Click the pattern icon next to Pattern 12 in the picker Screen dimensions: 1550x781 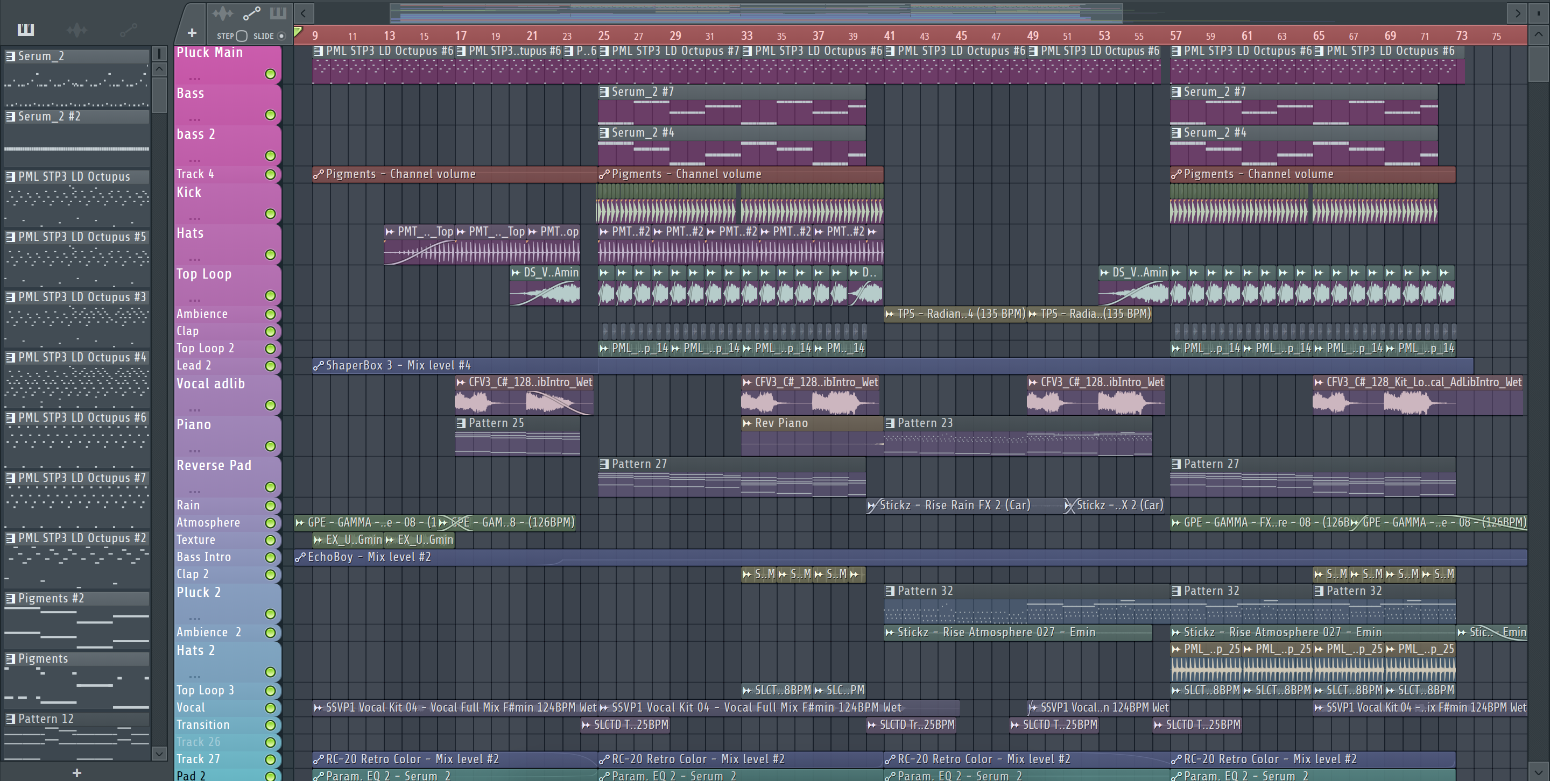[10, 719]
